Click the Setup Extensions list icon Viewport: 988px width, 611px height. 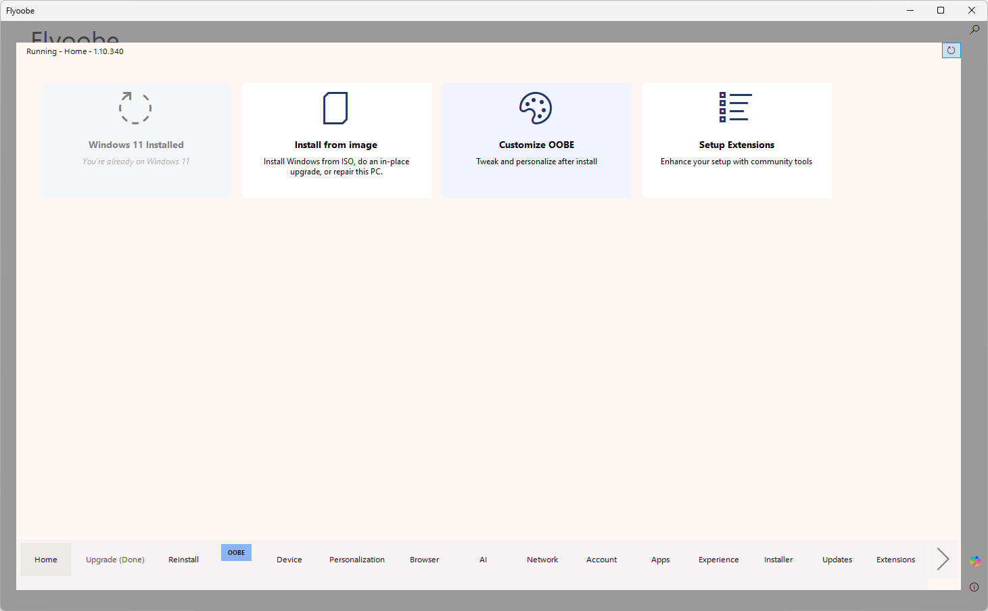736,107
